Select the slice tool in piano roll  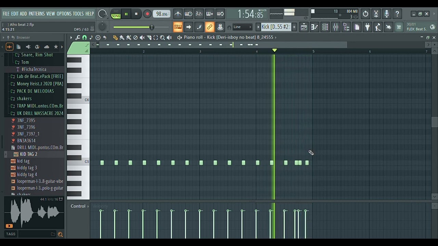click(149, 38)
